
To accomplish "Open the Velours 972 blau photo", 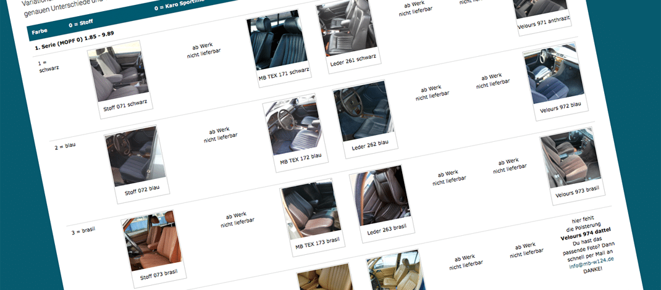I will tap(554, 75).
